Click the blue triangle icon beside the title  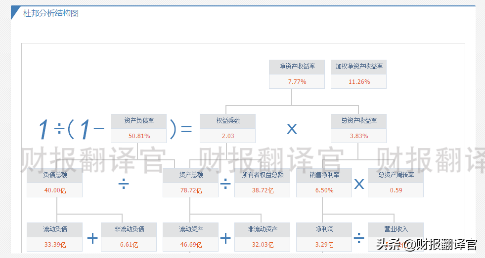15,12
